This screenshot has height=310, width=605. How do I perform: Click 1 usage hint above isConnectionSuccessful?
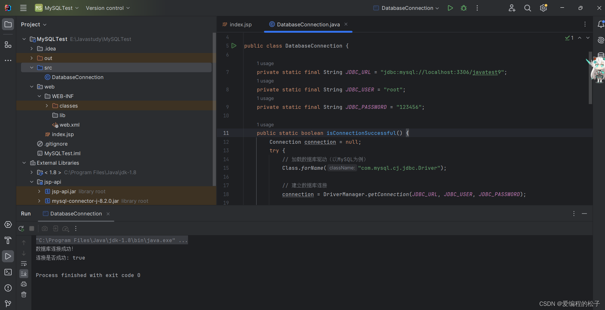tap(265, 125)
